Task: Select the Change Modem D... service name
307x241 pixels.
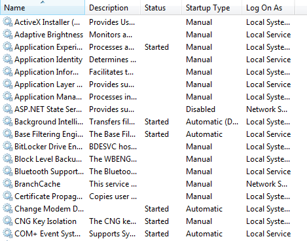Action: click(x=49, y=209)
